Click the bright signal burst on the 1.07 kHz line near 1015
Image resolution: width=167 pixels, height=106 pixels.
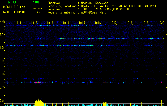pos(89,39)
